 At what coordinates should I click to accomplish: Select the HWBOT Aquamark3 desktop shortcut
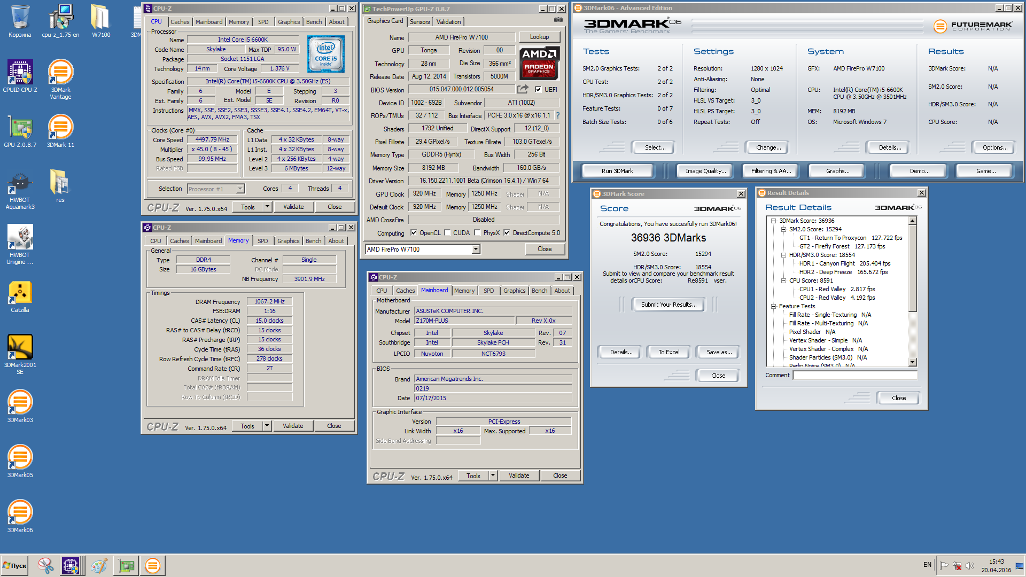pyautogui.click(x=20, y=190)
